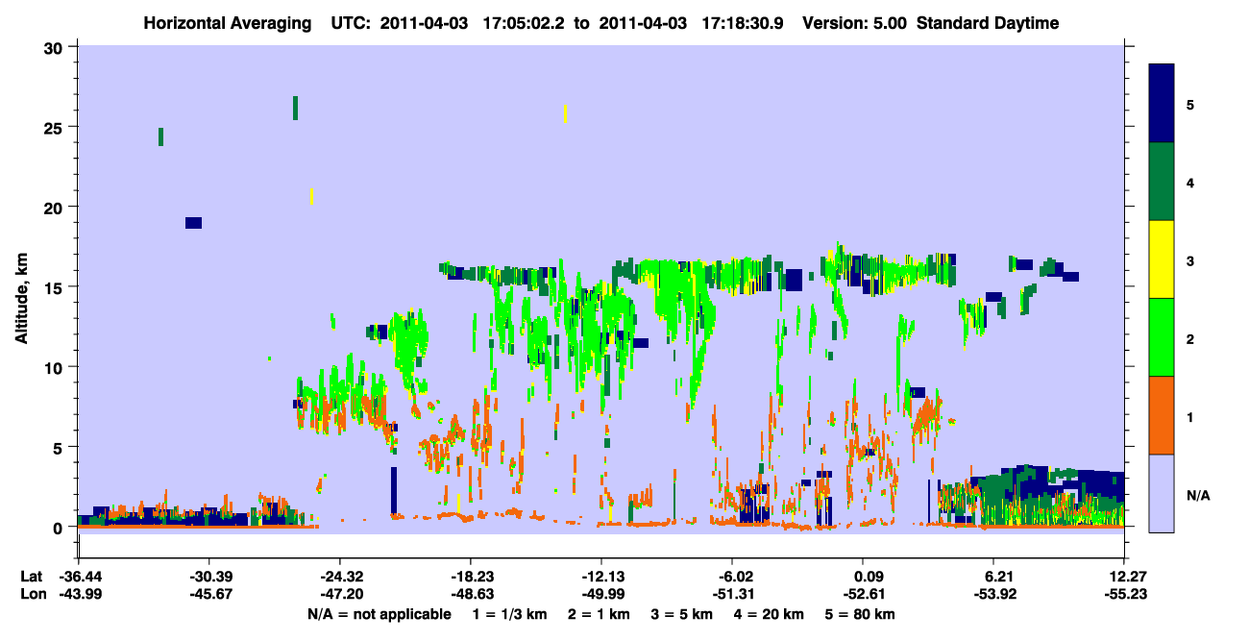1249x641 pixels.
Task: Click the colorbar label '5'
Action: tap(1189, 104)
